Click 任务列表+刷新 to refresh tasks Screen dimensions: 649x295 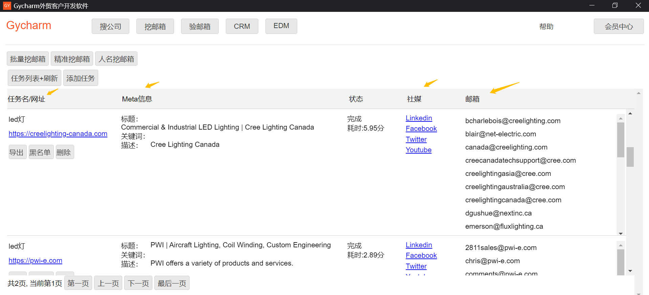[35, 78]
